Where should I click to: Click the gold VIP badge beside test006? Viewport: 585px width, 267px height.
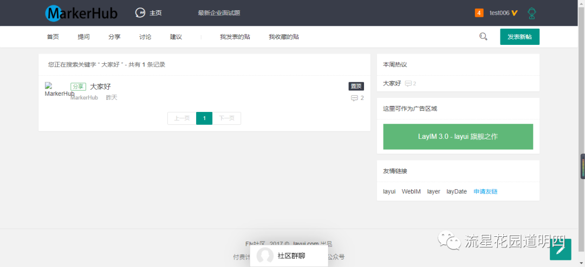coord(515,13)
